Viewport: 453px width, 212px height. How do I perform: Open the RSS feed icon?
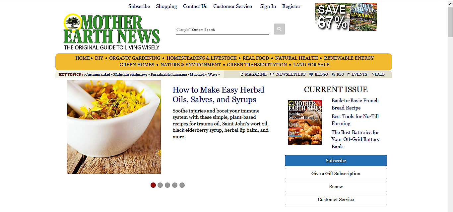[x=333, y=74]
